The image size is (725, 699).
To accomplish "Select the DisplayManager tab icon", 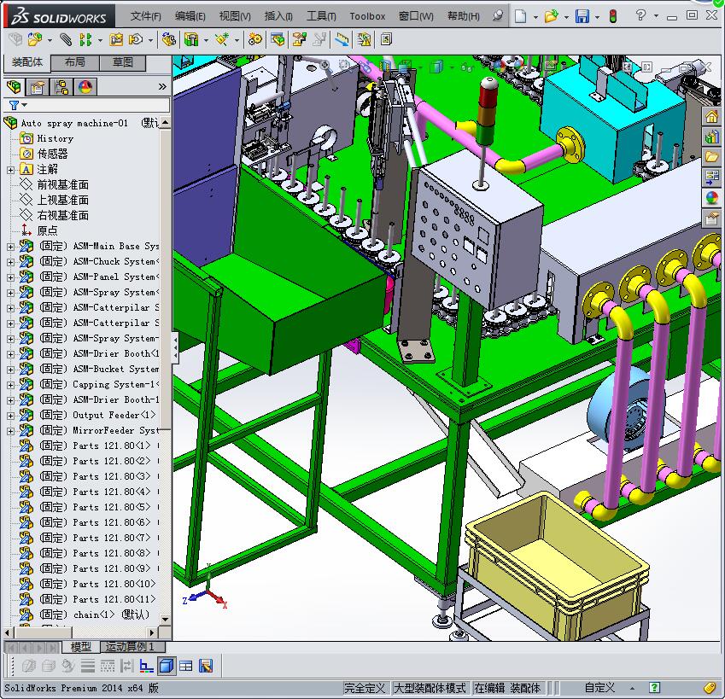I will 85,87.
